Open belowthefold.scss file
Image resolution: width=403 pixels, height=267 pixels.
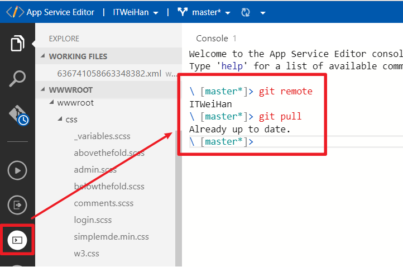point(109,186)
